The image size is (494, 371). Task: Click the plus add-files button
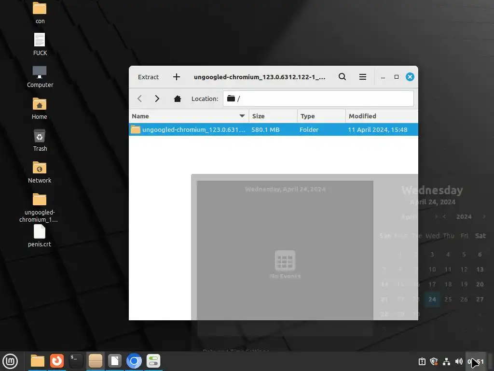177,77
